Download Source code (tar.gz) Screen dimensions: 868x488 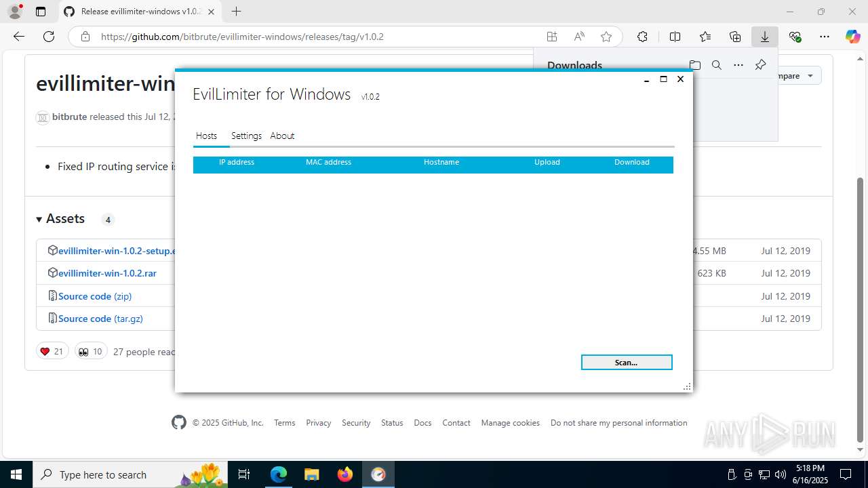tap(100, 319)
